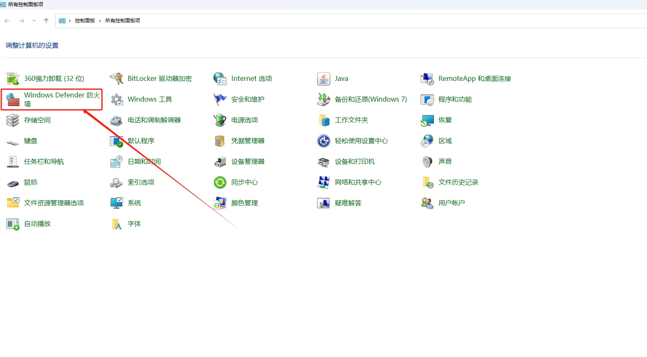Screen dimensions: 647x357
Task: Open the 设备管理器 icon
Action: coord(220,162)
